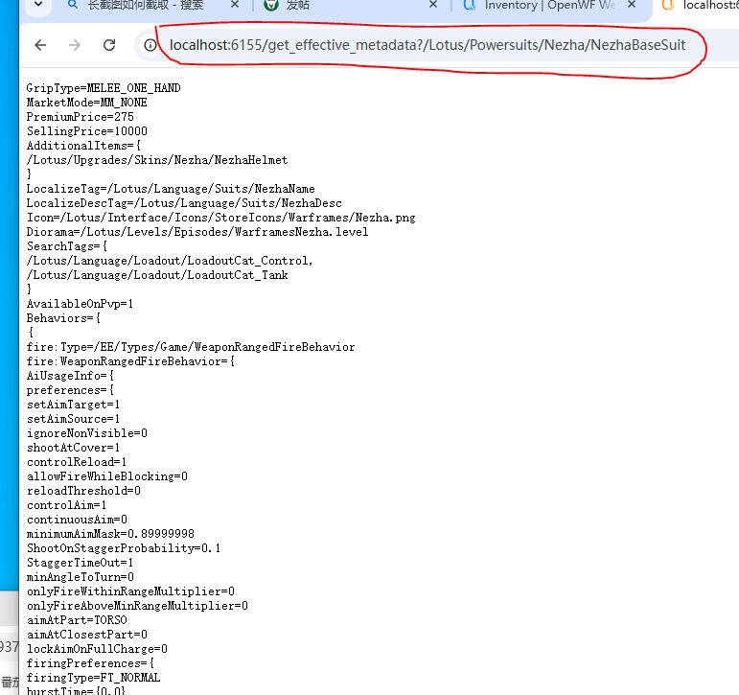Switch to the 长截图如何截取 search tab
The height and width of the screenshot is (695, 739).
[x=144, y=6]
